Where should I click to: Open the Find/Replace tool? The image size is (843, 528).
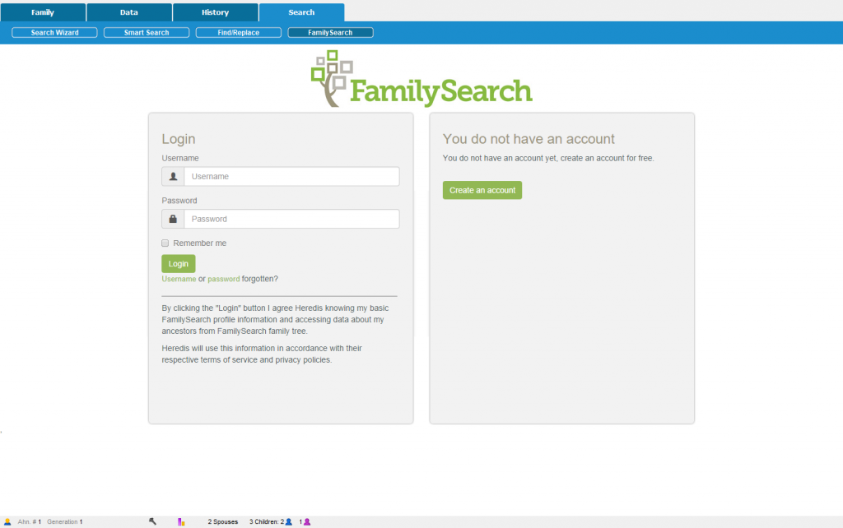coord(238,32)
